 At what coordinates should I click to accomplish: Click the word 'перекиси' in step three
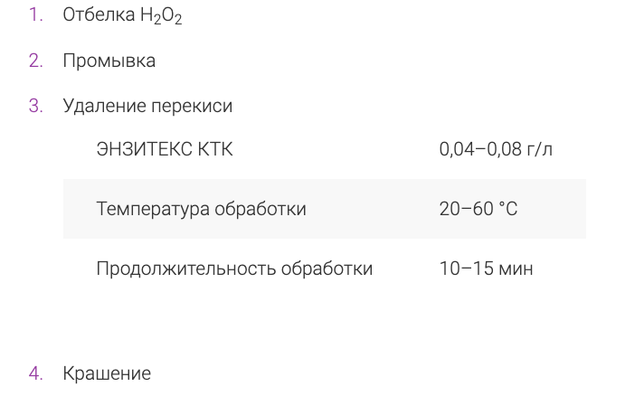tap(192, 107)
